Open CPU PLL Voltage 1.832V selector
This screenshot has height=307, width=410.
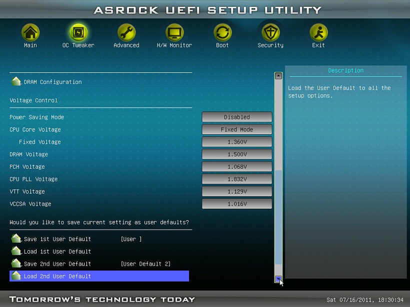tap(237, 179)
